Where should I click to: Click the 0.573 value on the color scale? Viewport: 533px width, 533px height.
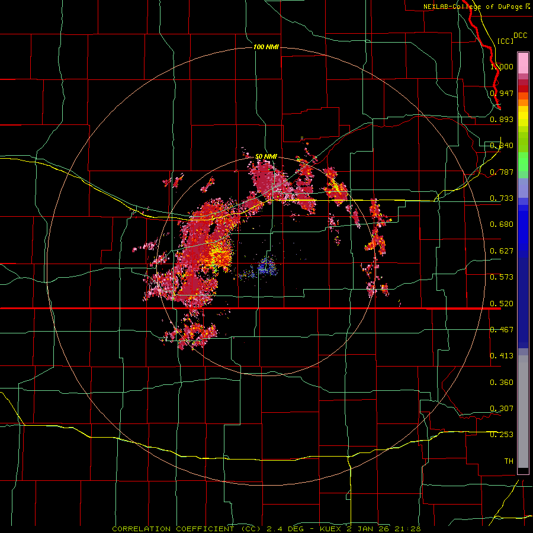click(502, 277)
